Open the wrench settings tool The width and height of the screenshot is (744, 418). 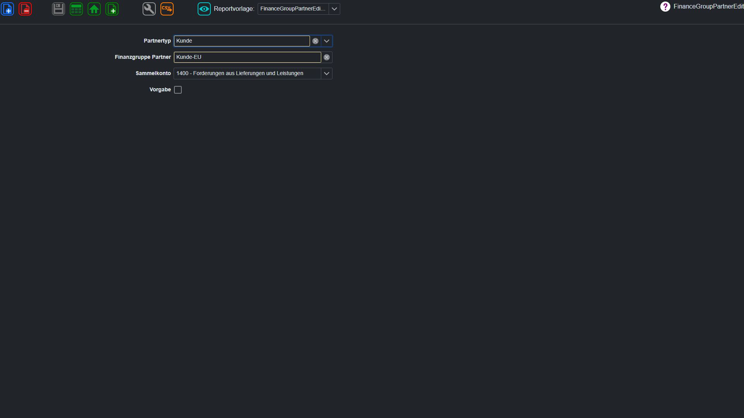pyautogui.click(x=149, y=9)
